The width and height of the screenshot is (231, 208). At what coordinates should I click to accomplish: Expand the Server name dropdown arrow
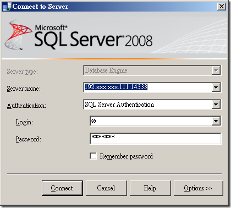coord(216,87)
